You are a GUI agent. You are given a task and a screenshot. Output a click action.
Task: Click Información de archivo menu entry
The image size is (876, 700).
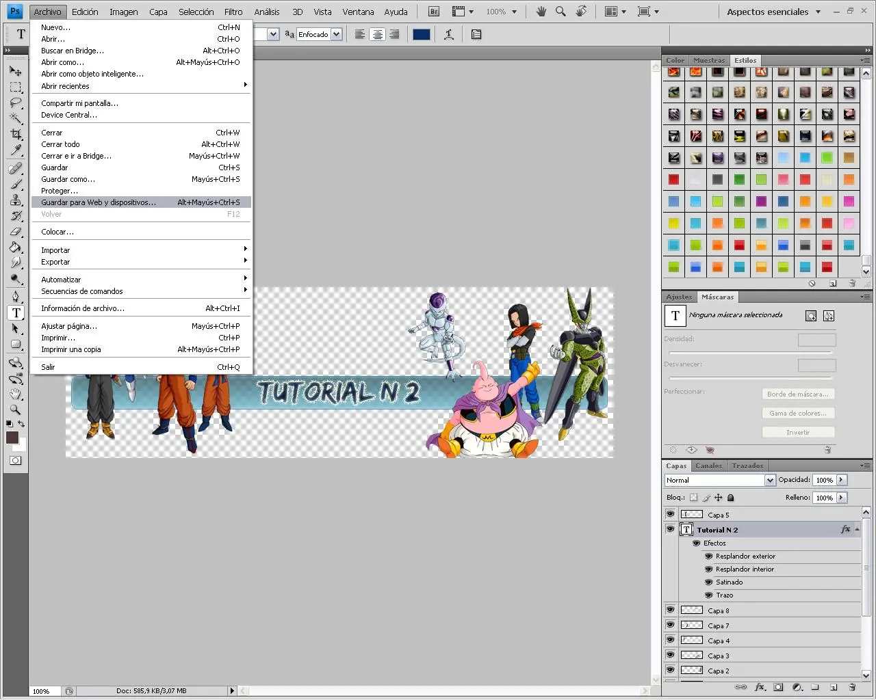tap(142, 308)
